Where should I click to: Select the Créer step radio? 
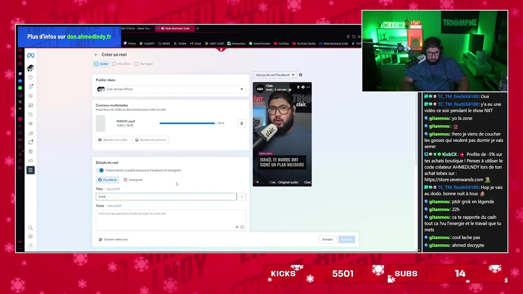tap(96, 64)
